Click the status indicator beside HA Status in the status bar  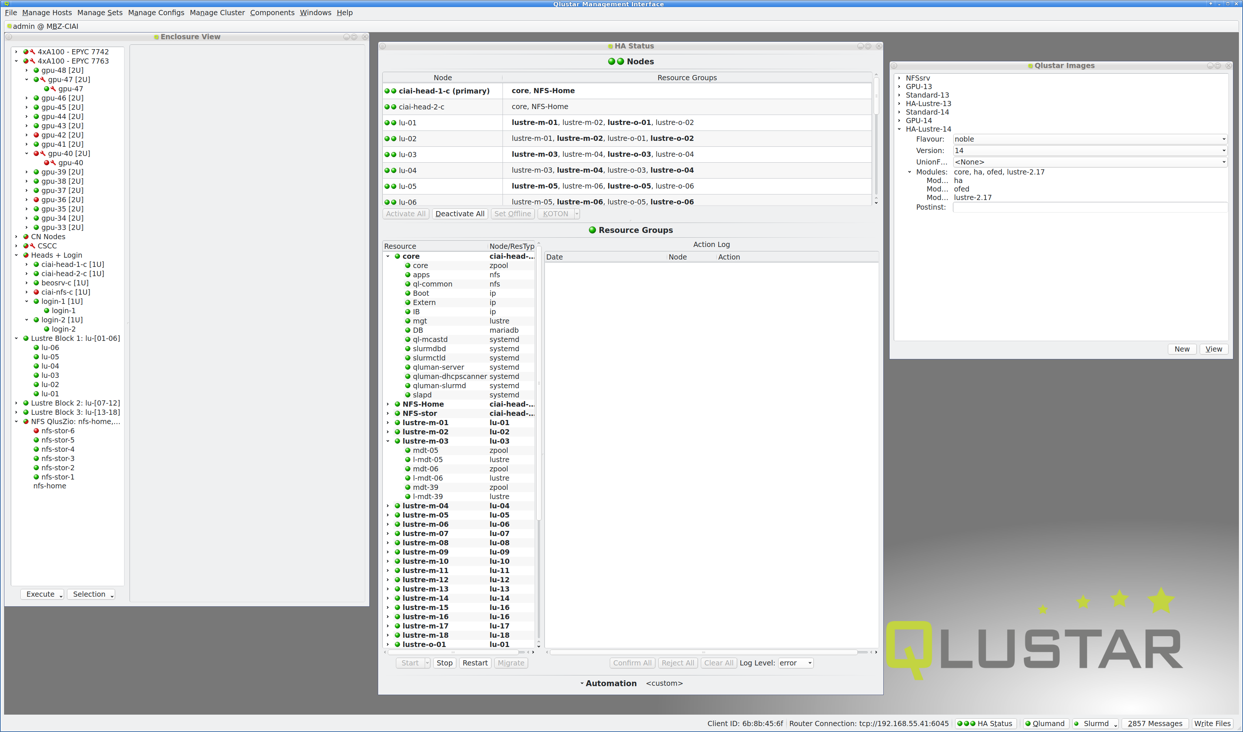(966, 723)
